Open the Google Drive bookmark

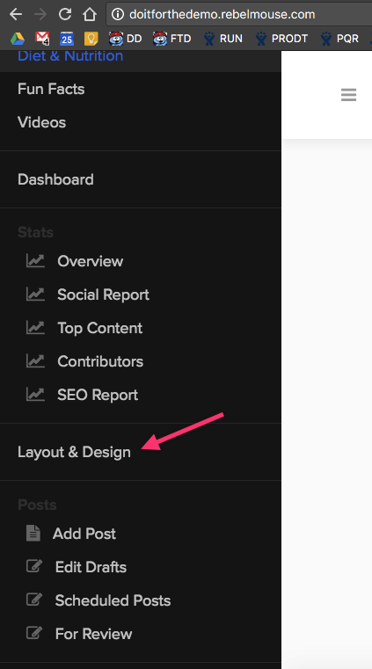click(x=18, y=39)
